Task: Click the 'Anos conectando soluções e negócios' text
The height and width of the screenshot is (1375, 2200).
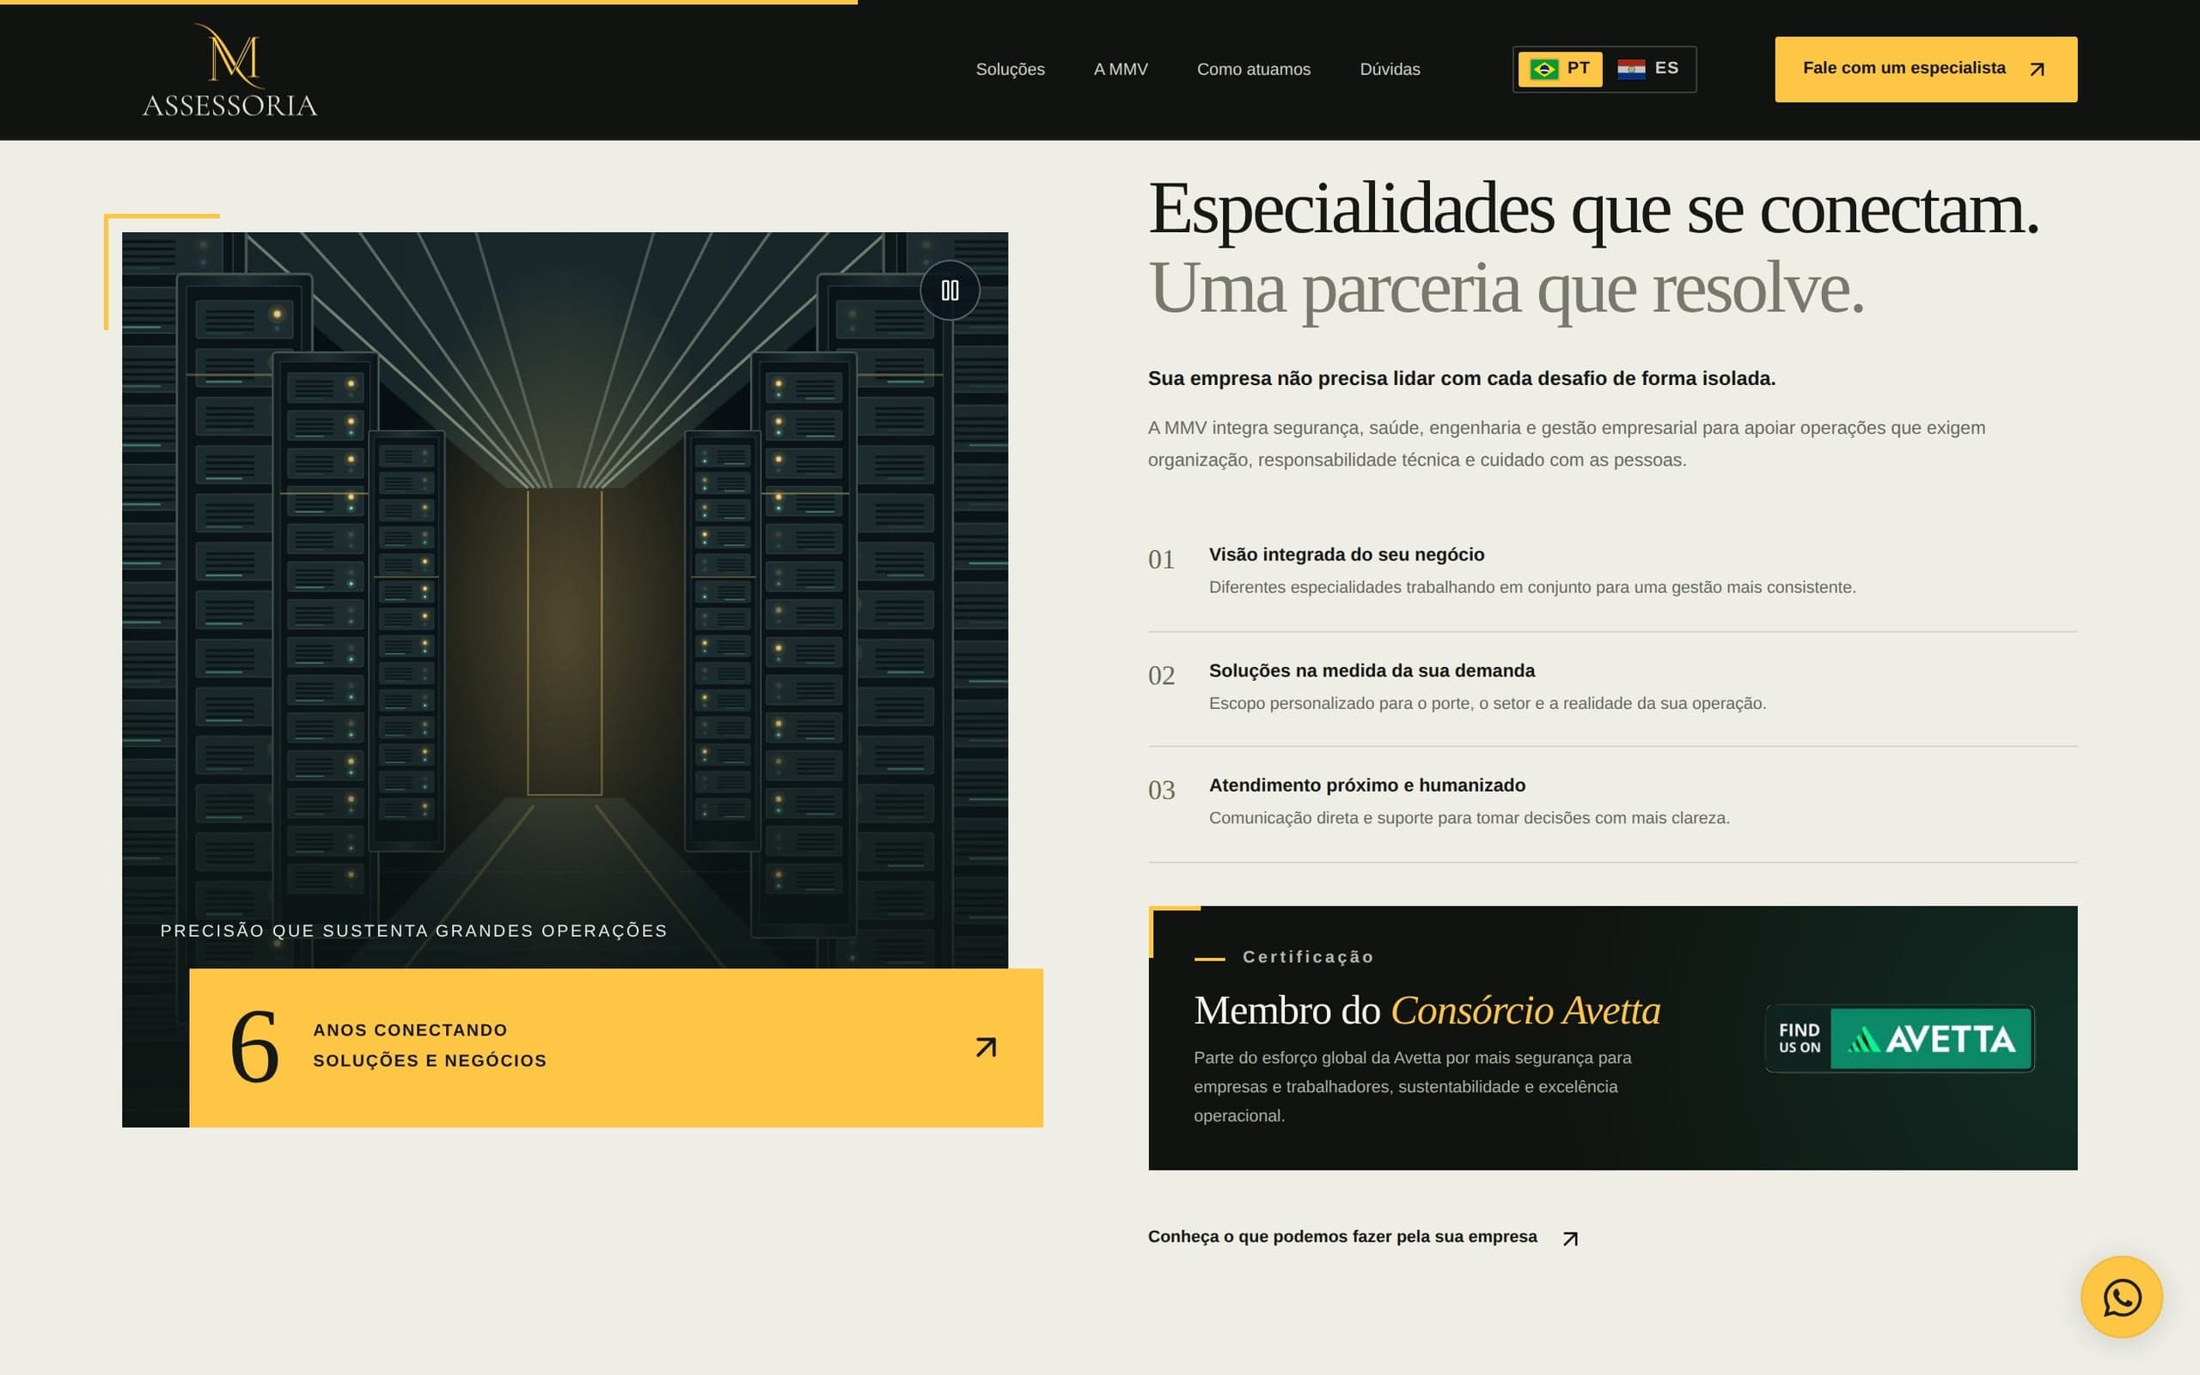Action: [430, 1046]
